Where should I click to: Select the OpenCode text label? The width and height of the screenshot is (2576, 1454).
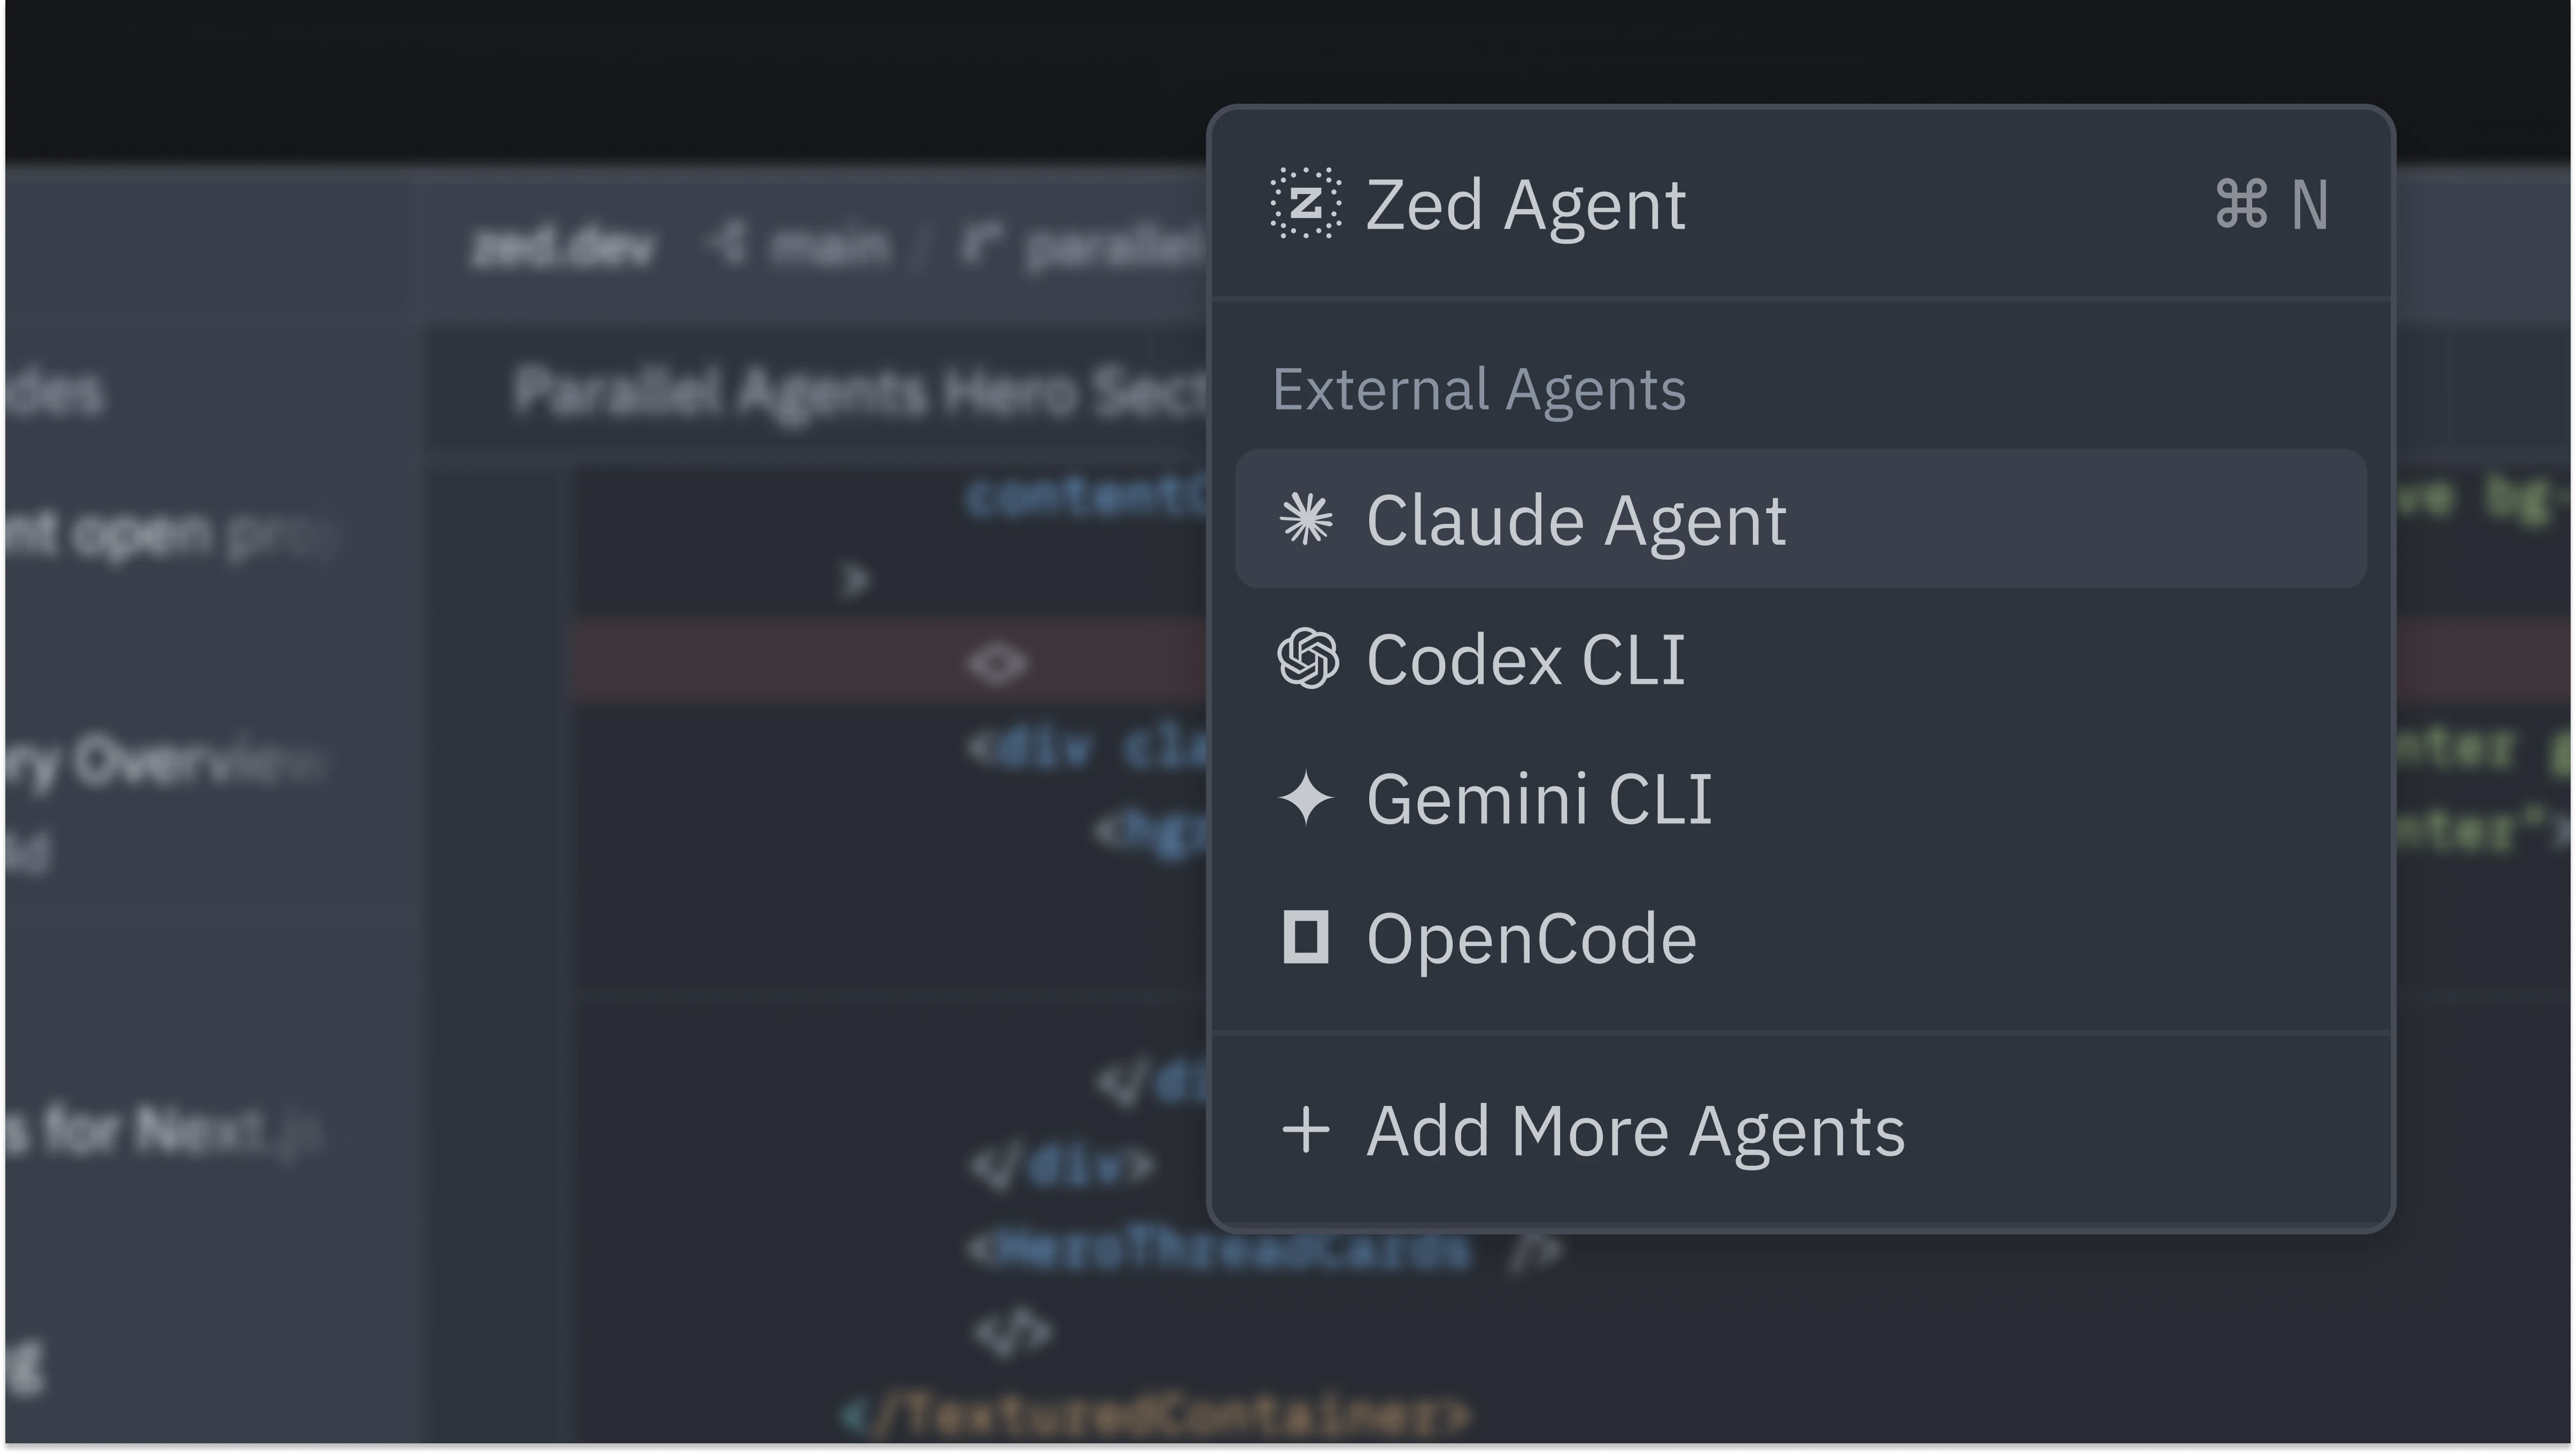(1531, 939)
